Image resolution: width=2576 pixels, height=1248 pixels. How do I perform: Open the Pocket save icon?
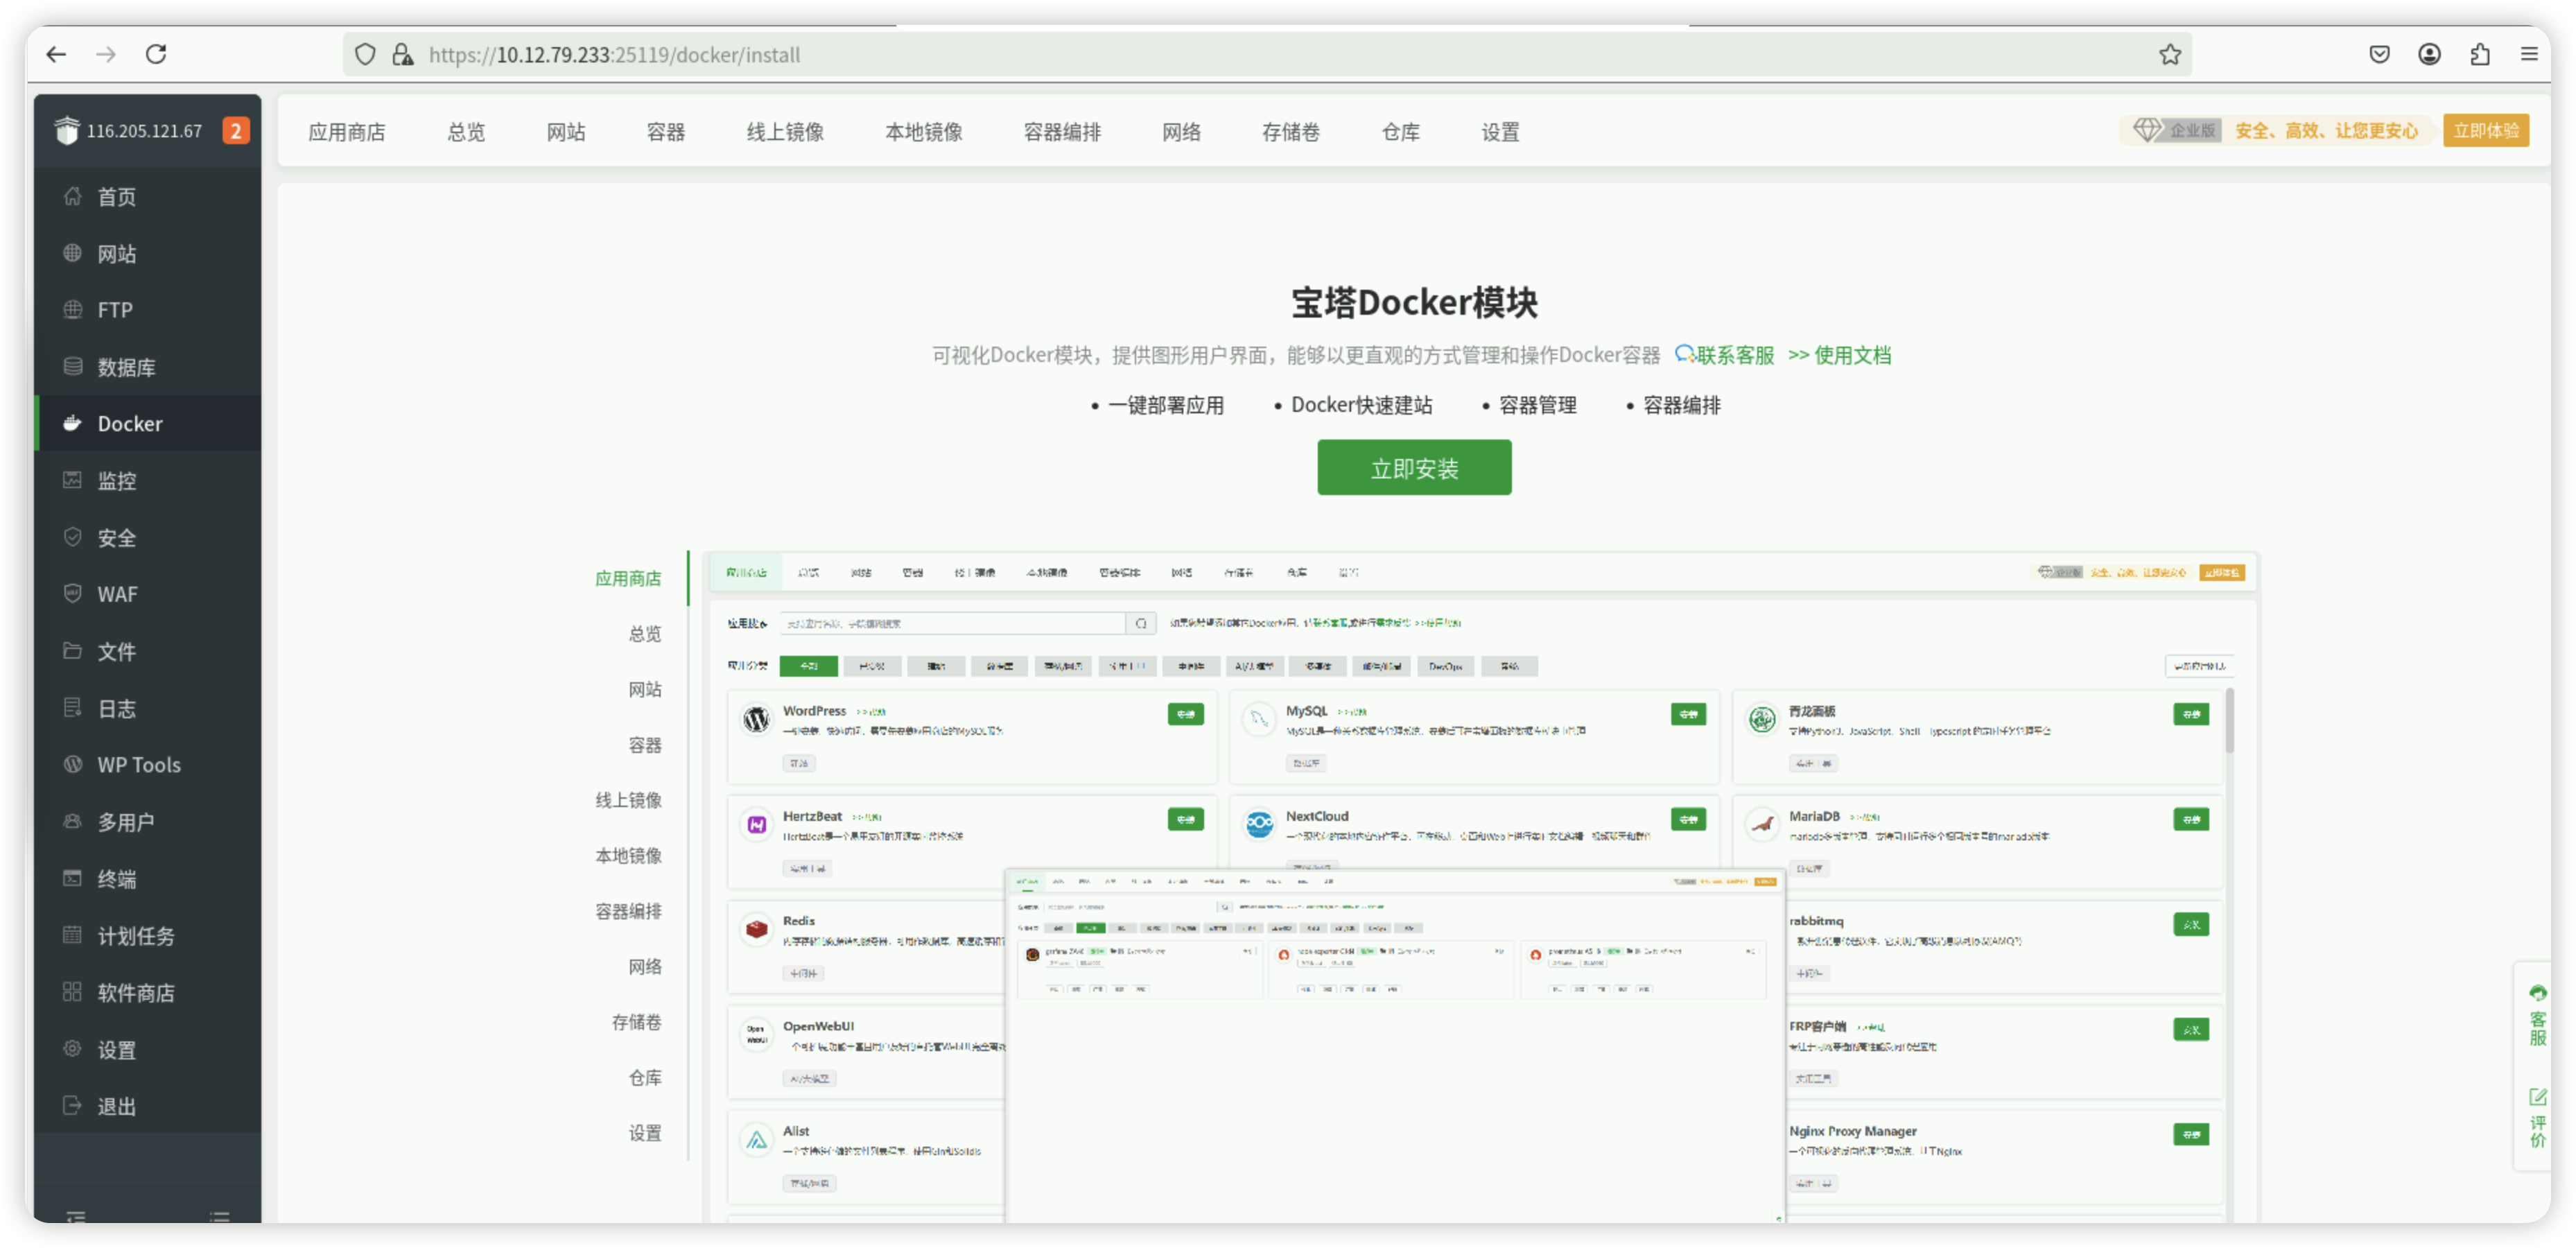pos(2379,54)
